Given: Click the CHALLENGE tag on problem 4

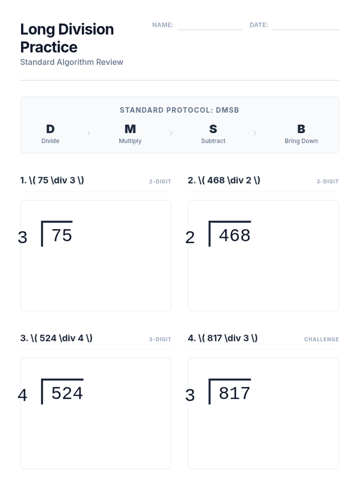Looking at the screenshot, I should pos(321,339).
